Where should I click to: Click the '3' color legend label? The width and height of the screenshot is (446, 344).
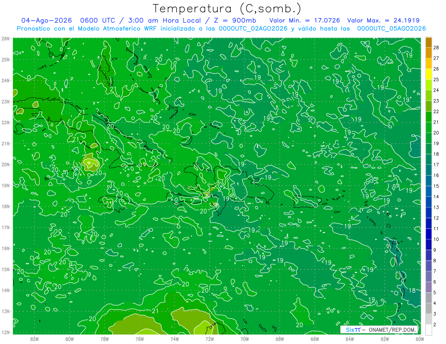click(435, 314)
